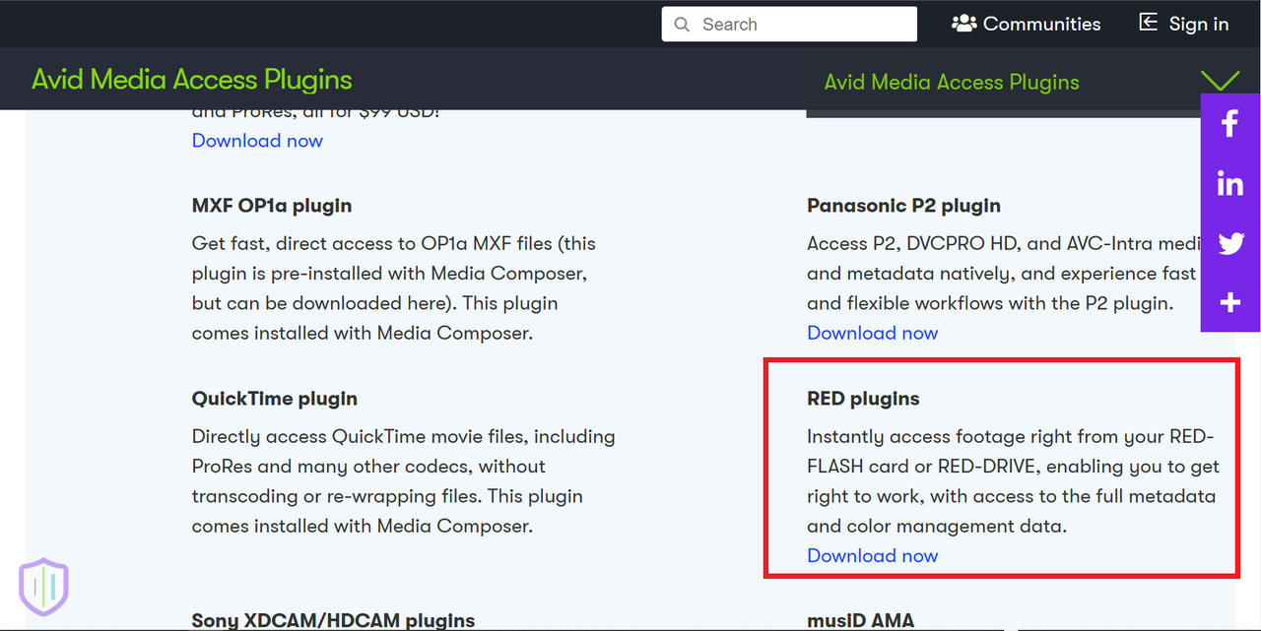Open the Communities menu item

(1027, 24)
